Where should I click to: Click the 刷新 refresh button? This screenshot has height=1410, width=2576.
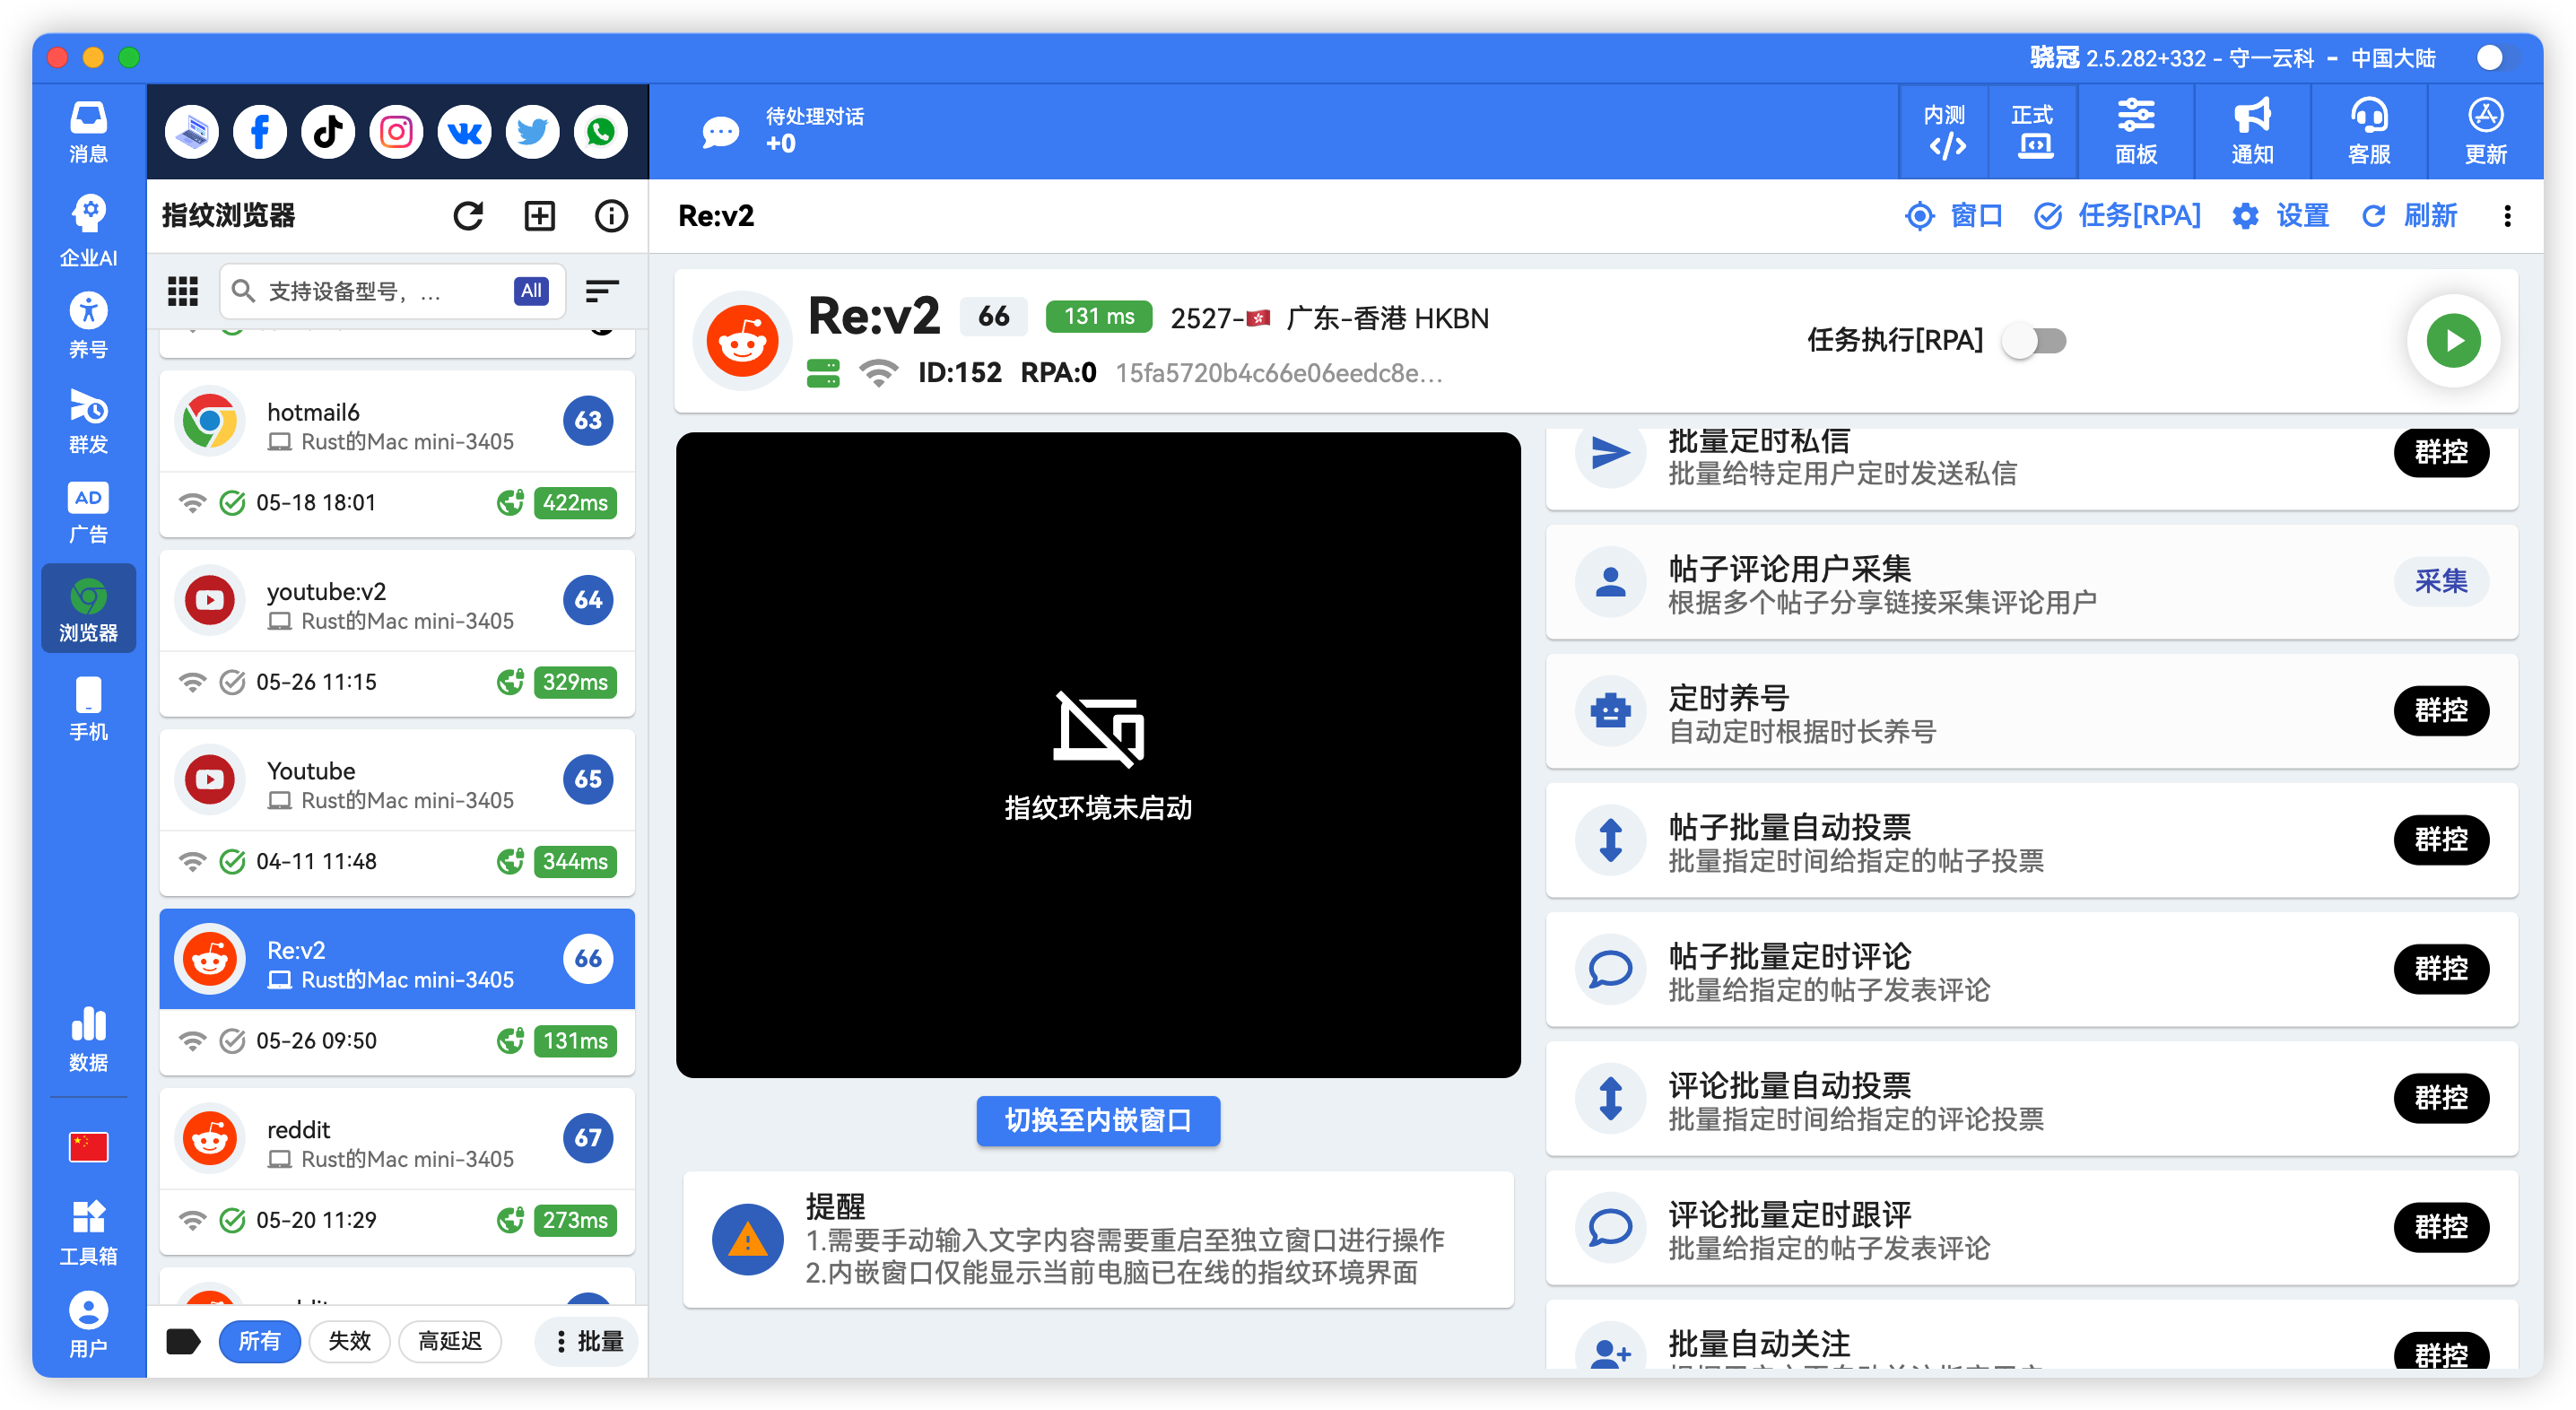tap(2409, 216)
